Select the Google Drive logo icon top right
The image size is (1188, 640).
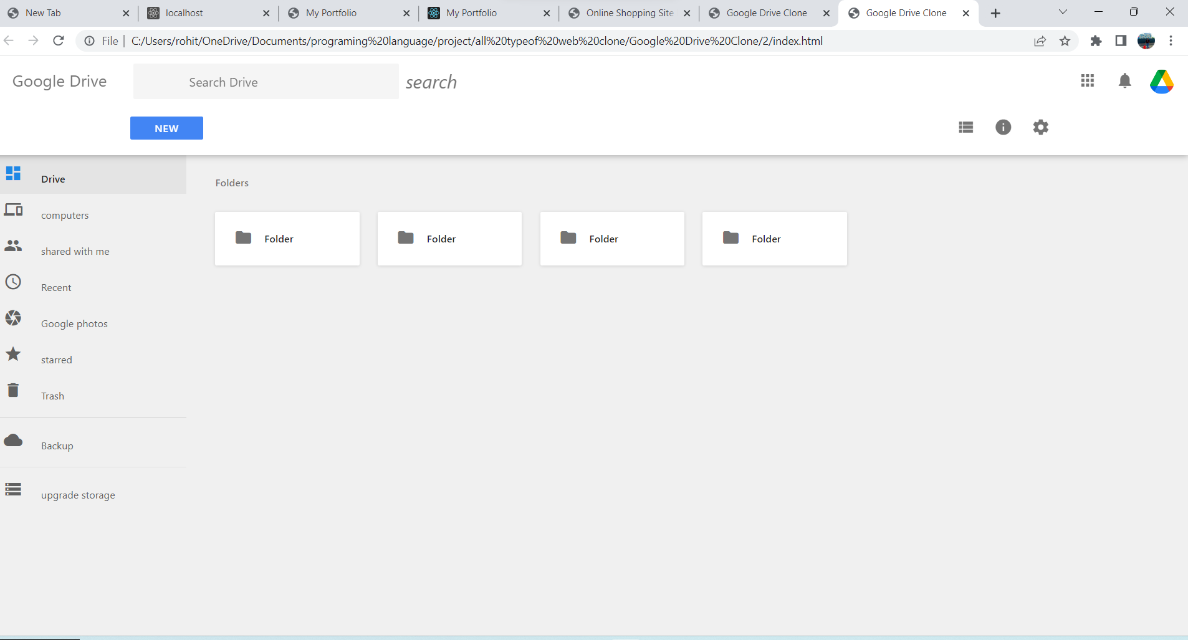click(x=1162, y=81)
